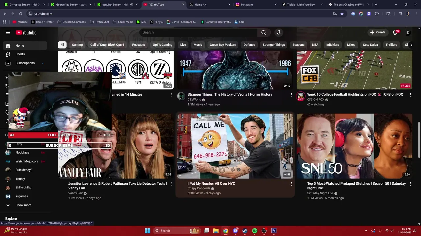This screenshot has width=421, height=236.
Task: Open YouTube notifications bell
Action: tap(395, 32)
